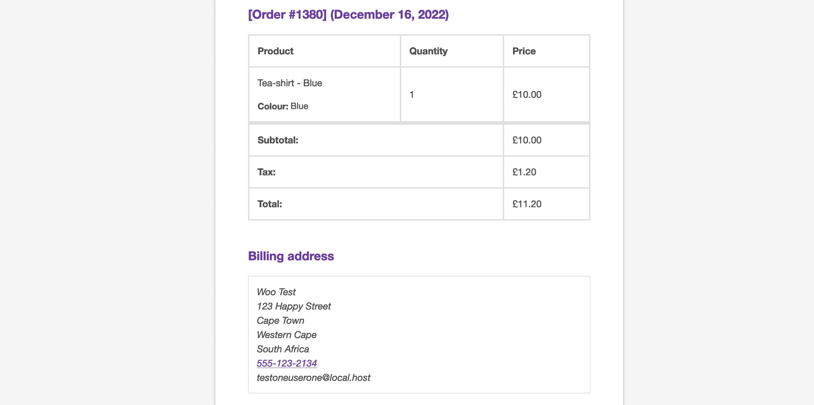
Task: Select the Quantity column header
Action: pos(428,51)
